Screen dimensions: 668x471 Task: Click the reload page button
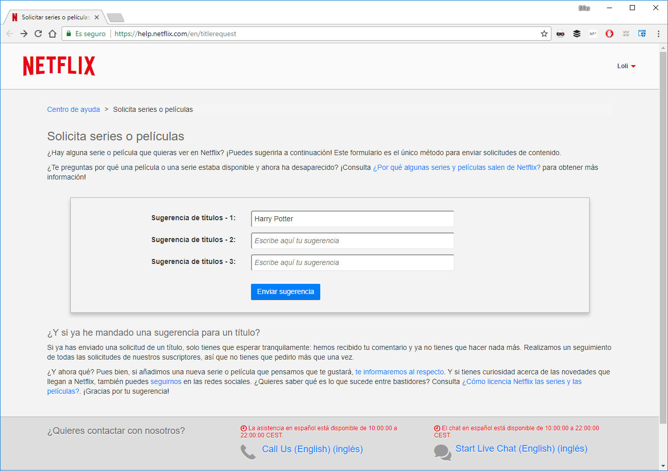coord(38,34)
